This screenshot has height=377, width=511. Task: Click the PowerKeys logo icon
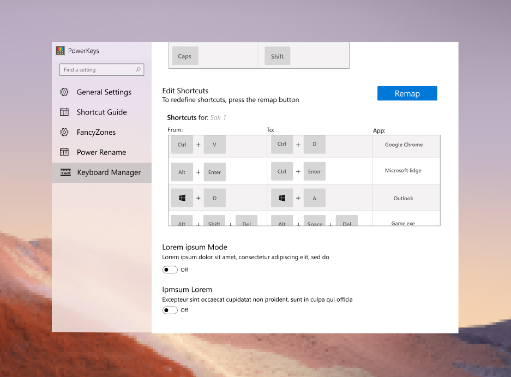pyautogui.click(x=60, y=50)
